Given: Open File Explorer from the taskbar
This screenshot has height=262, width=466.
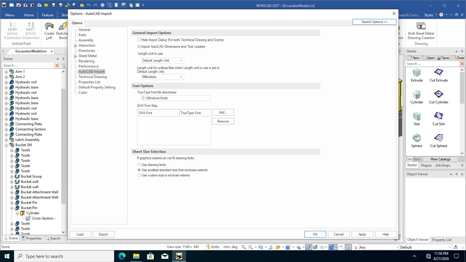Looking at the screenshot, I should (136, 256).
